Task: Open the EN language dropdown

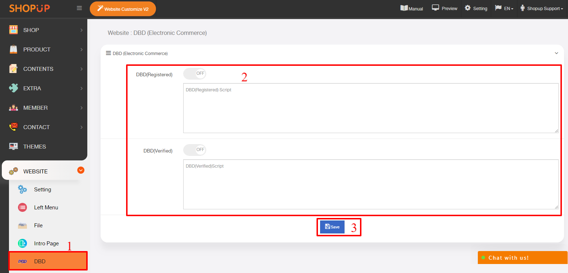Action: coord(504,8)
